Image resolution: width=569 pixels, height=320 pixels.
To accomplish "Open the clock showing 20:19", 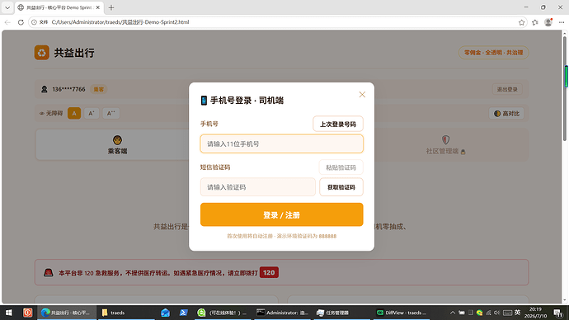I will point(536,313).
